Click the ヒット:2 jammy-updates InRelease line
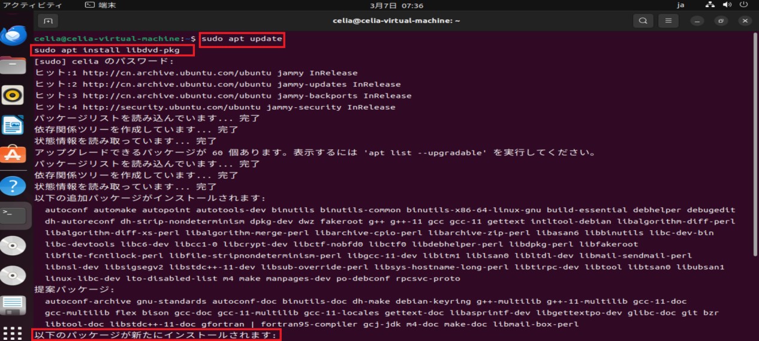759x341 pixels. coord(218,84)
